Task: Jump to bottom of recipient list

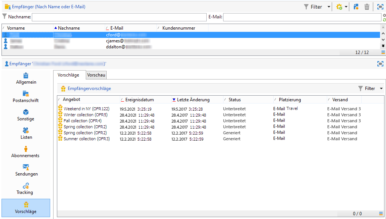Action: click(x=383, y=46)
